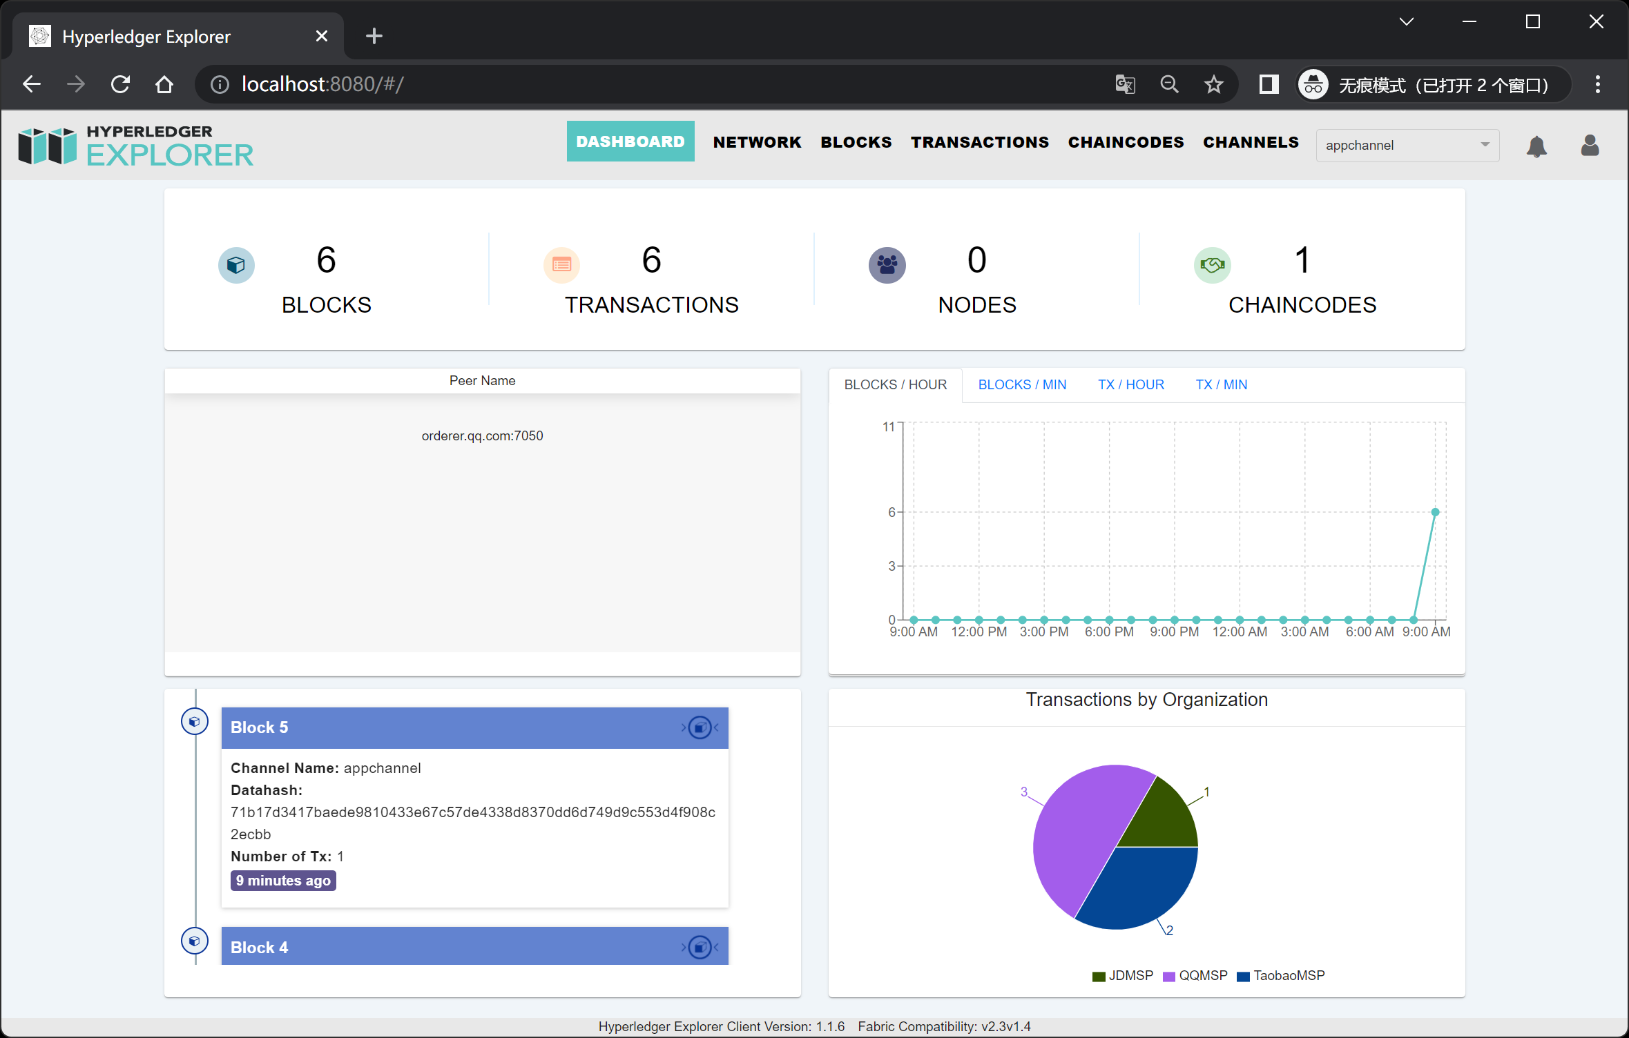This screenshot has height=1038, width=1629.
Task: Click the Block 4 header
Action: (474, 946)
